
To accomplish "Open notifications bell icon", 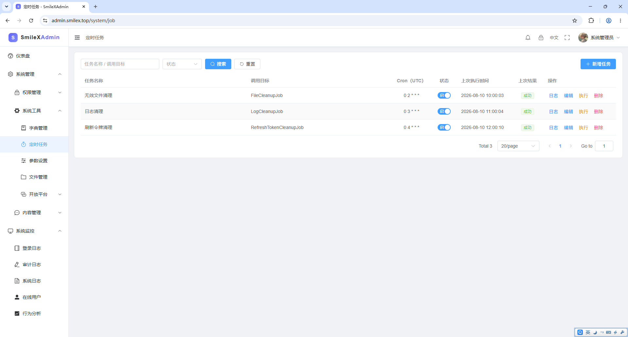I will [x=528, y=38].
